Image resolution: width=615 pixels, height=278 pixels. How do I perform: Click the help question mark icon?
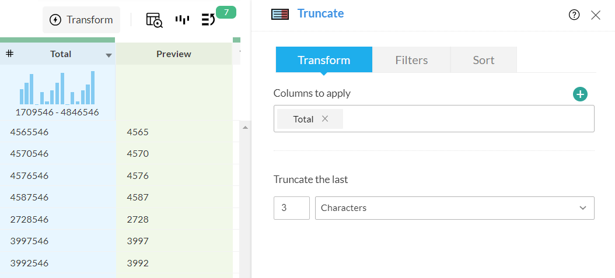[574, 15]
